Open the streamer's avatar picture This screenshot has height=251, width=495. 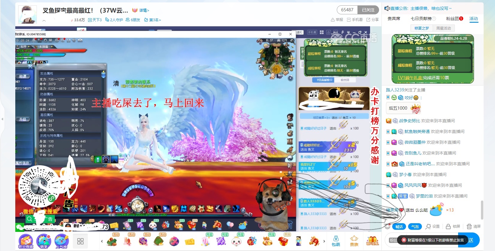coord(28,14)
